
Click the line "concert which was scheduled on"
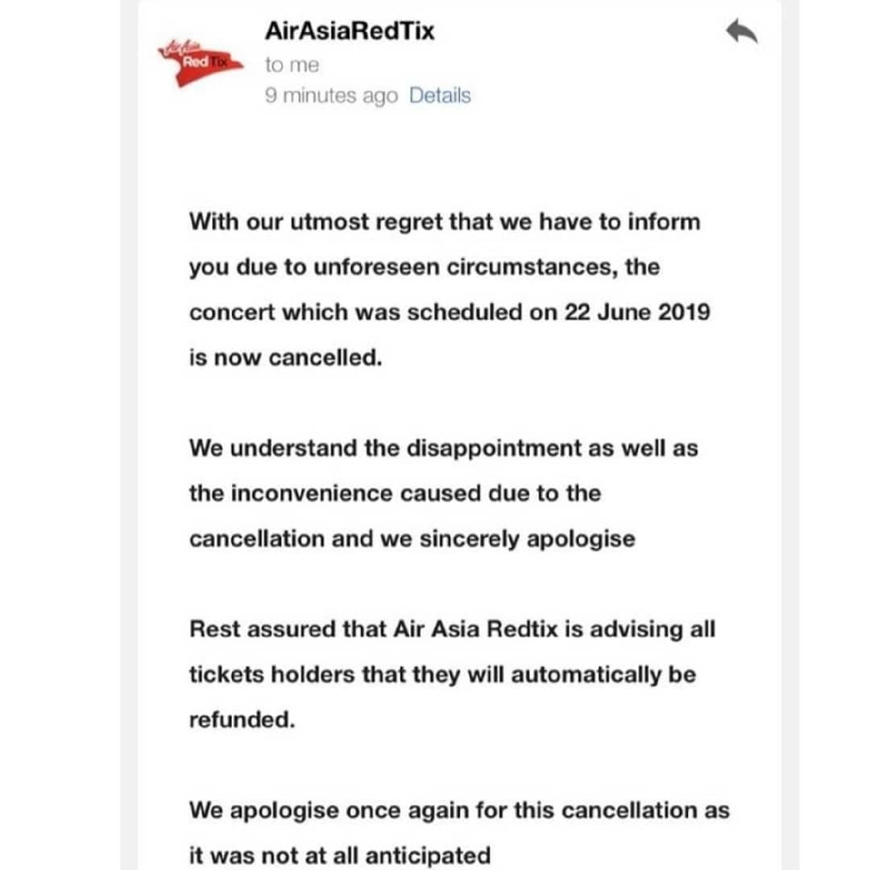click(x=374, y=312)
